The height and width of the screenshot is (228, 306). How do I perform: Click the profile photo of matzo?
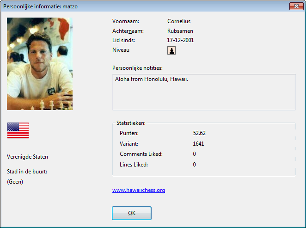[40, 64]
